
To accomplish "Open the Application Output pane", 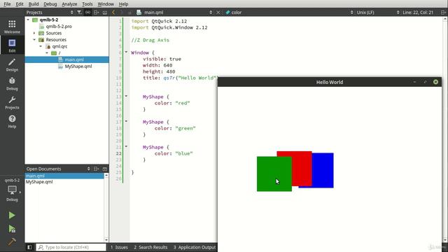I will [195, 247].
